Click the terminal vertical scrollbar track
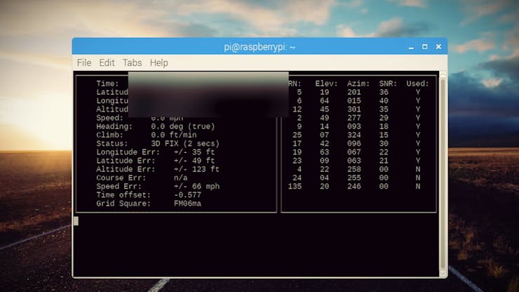 tap(443, 174)
